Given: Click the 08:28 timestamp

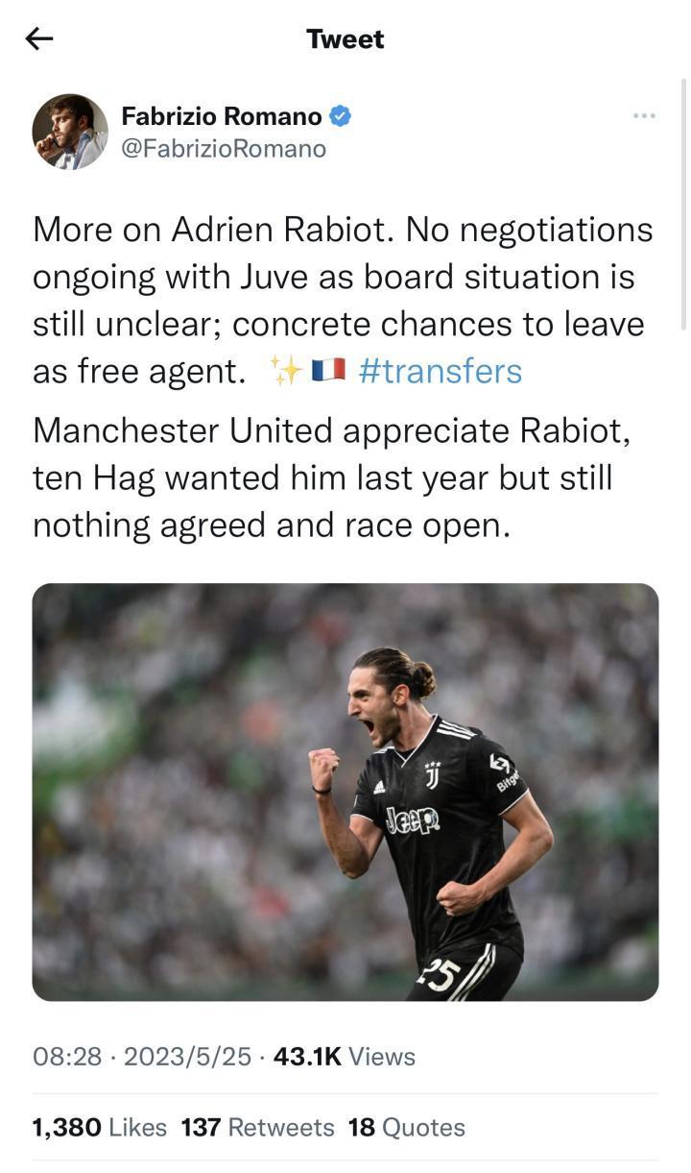Looking at the screenshot, I should [x=67, y=1057].
